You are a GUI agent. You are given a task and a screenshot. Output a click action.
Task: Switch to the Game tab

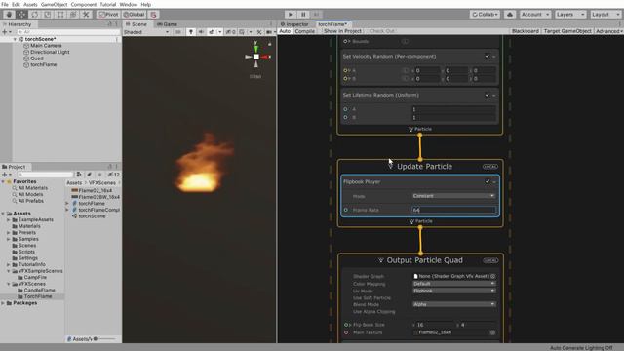[167, 24]
